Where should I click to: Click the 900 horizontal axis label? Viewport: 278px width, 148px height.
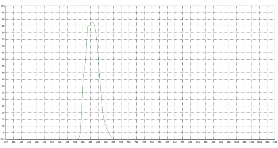198,142
